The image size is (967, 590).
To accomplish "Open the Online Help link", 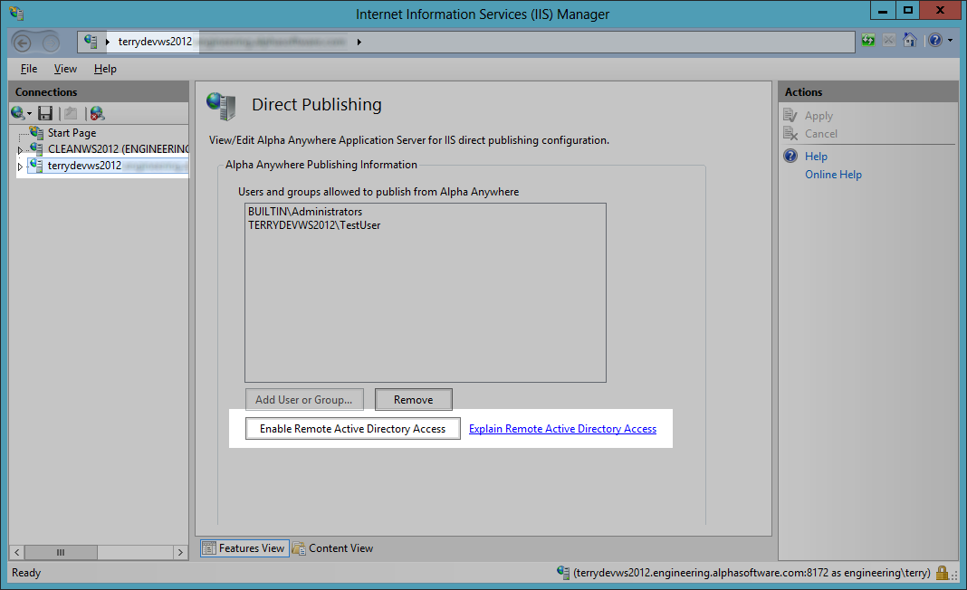I will coord(833,175).
